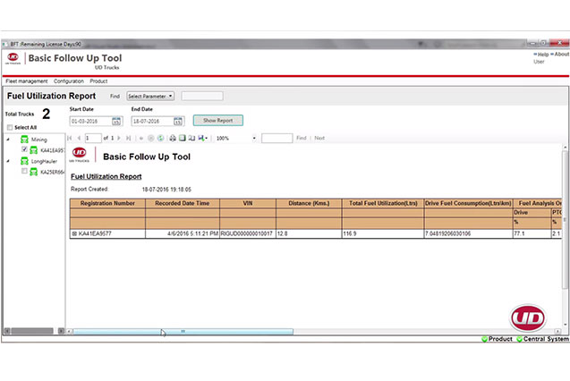Screen dimensions: 570x381
Task: Go to first report page
Action: coord(70,138)
